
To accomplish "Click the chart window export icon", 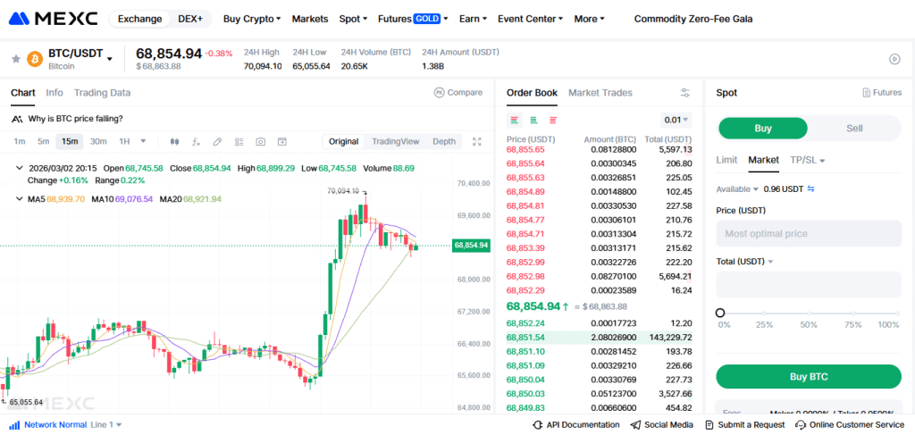I will tap(281, 141).
